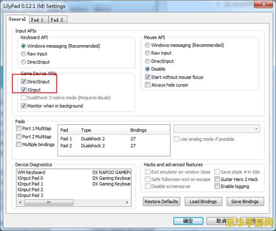The height and width of the screenshot is (231, 276).
Task: Enable Always hide cursor checkbox
Action: click(148, 85)
